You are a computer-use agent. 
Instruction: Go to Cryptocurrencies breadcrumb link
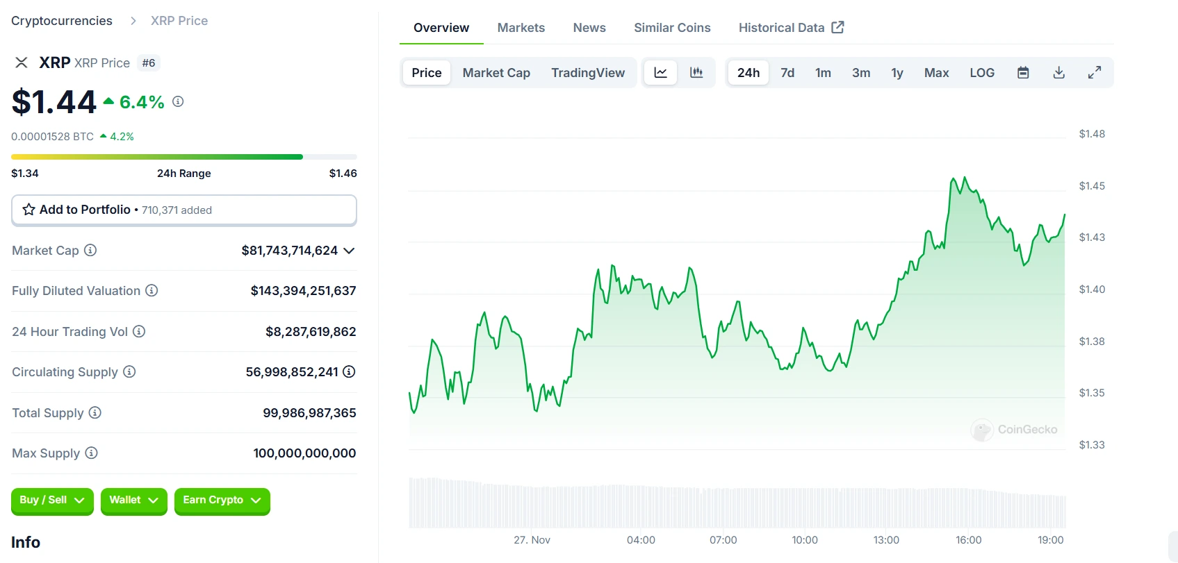point(62,21)
